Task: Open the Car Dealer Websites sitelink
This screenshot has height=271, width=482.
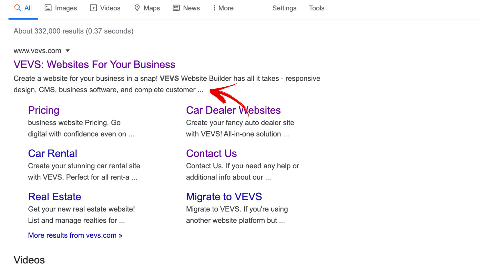Action: coord(233,110)
